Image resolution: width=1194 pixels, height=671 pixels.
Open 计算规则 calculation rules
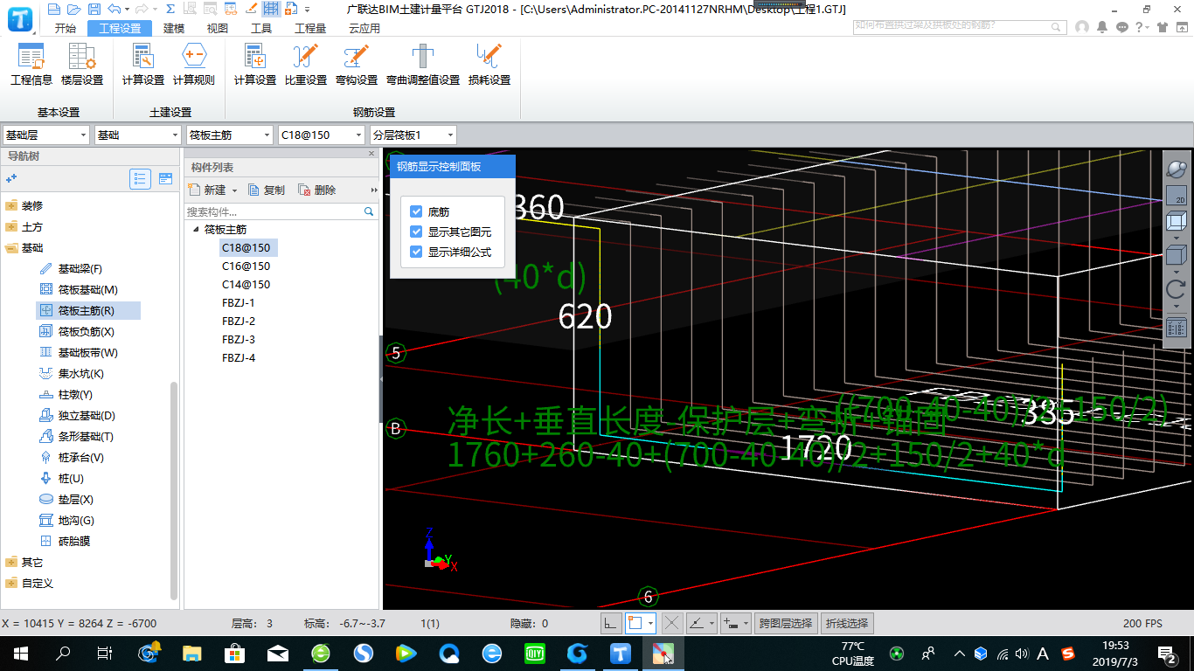(x=193, y=65)
